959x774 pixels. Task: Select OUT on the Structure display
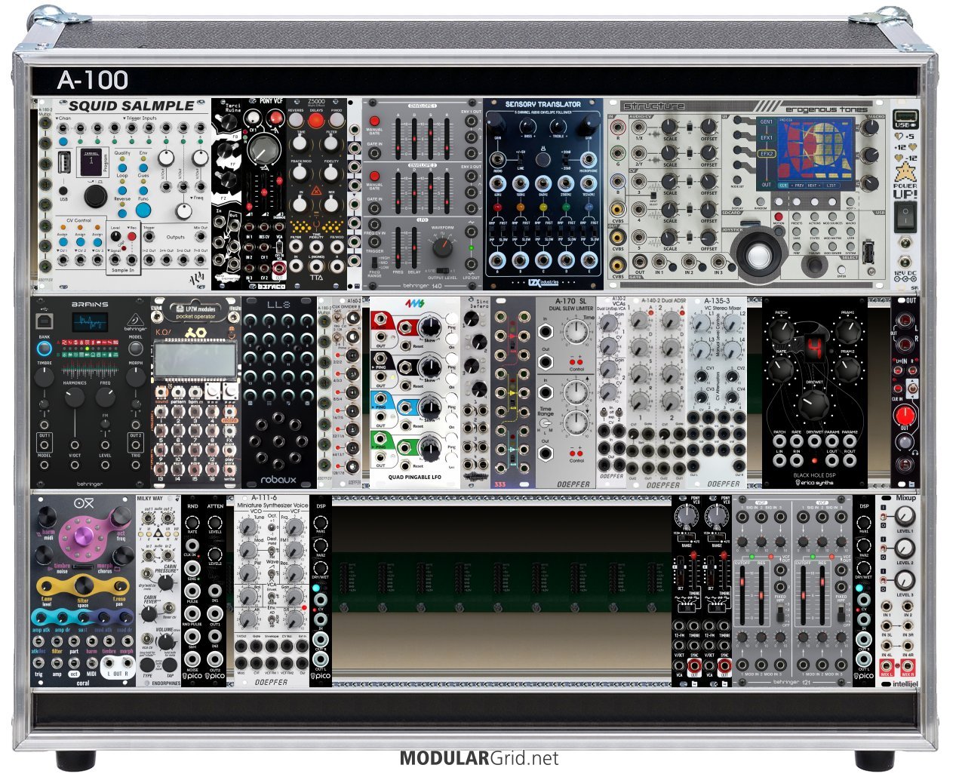767,184
